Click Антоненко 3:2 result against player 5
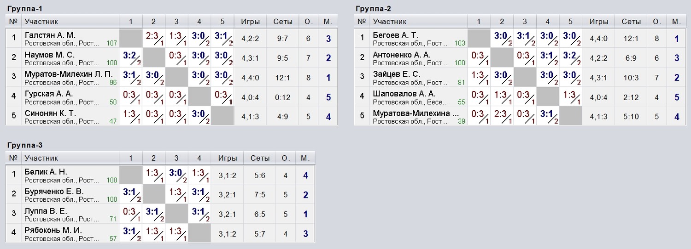Screen dimensions: 691x249 tap(571, 58)
